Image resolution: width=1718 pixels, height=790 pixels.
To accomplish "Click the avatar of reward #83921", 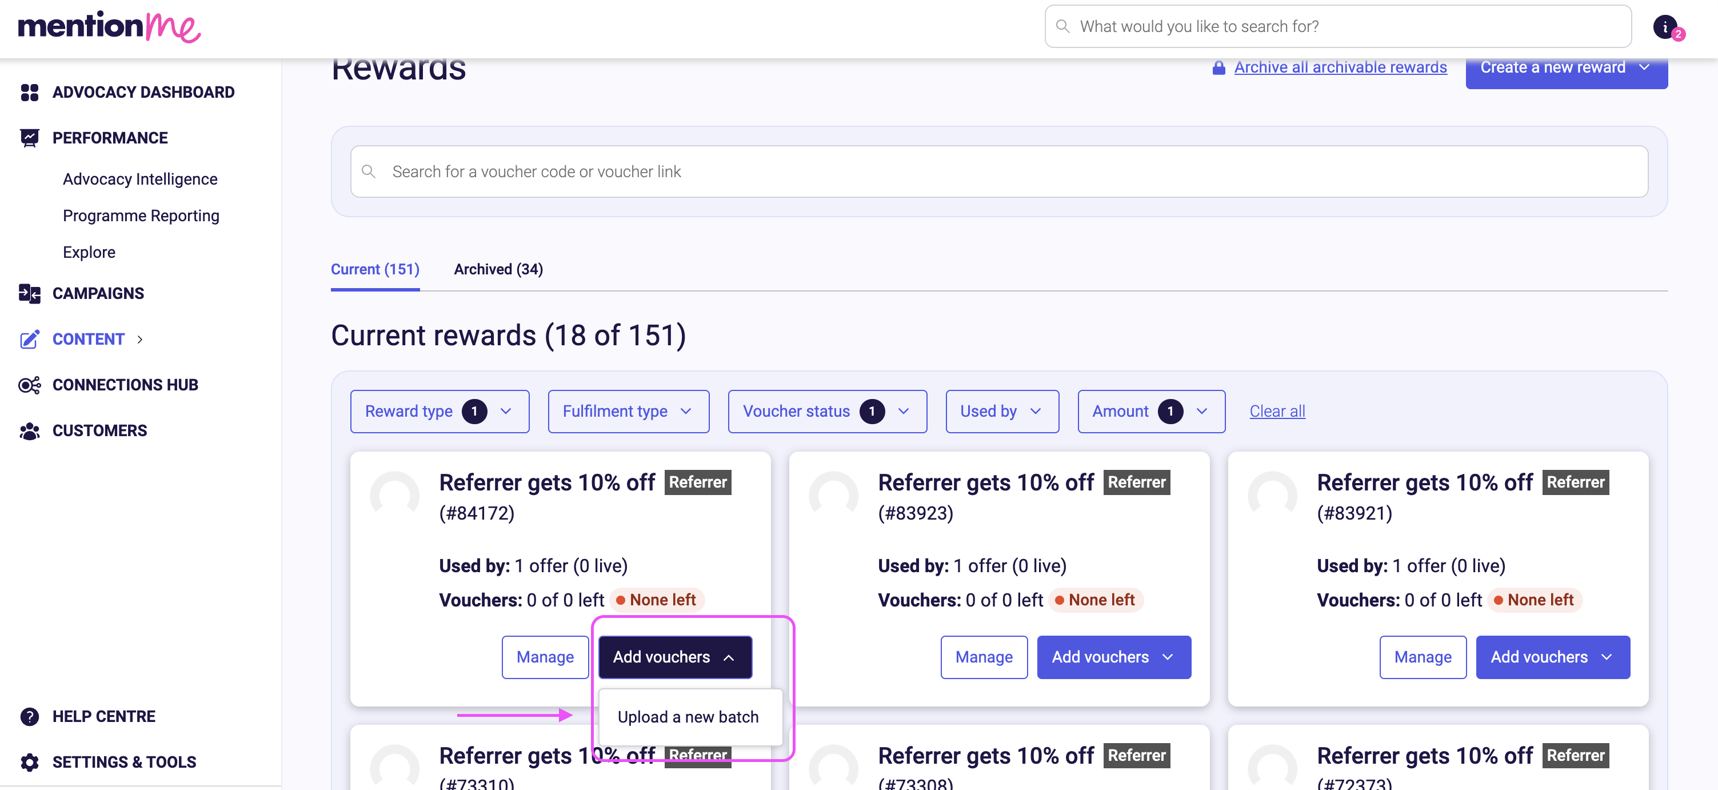I will (1272, 496).
